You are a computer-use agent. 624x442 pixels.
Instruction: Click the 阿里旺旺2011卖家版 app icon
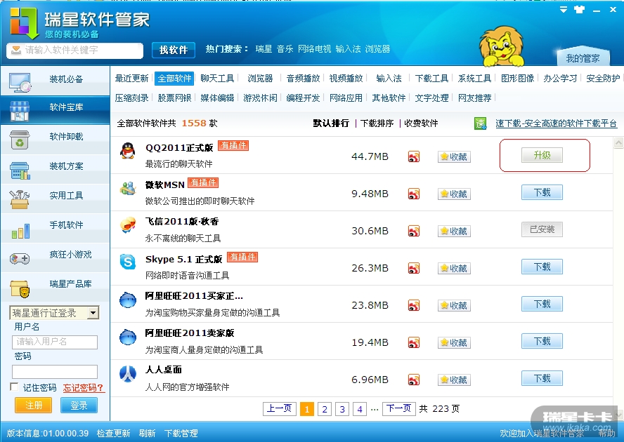tap(128, 337)
